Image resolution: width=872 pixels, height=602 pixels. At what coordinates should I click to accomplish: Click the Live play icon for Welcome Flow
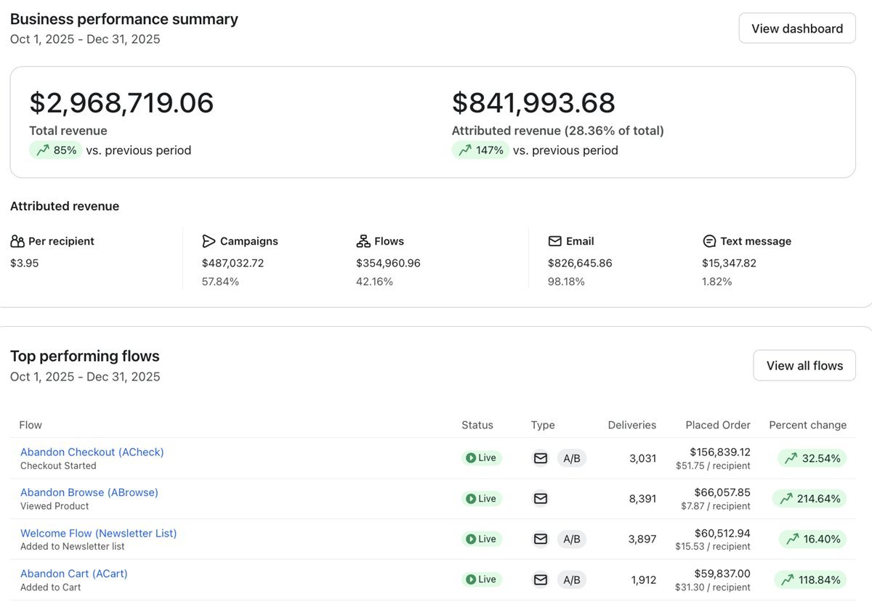pyautogui.click(x=471, y=540)
